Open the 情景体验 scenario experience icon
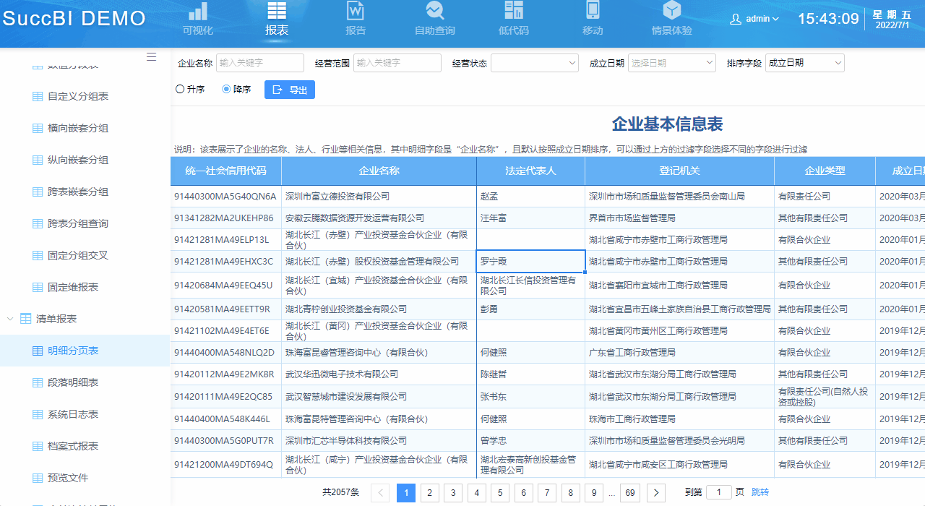 point(672,11)
